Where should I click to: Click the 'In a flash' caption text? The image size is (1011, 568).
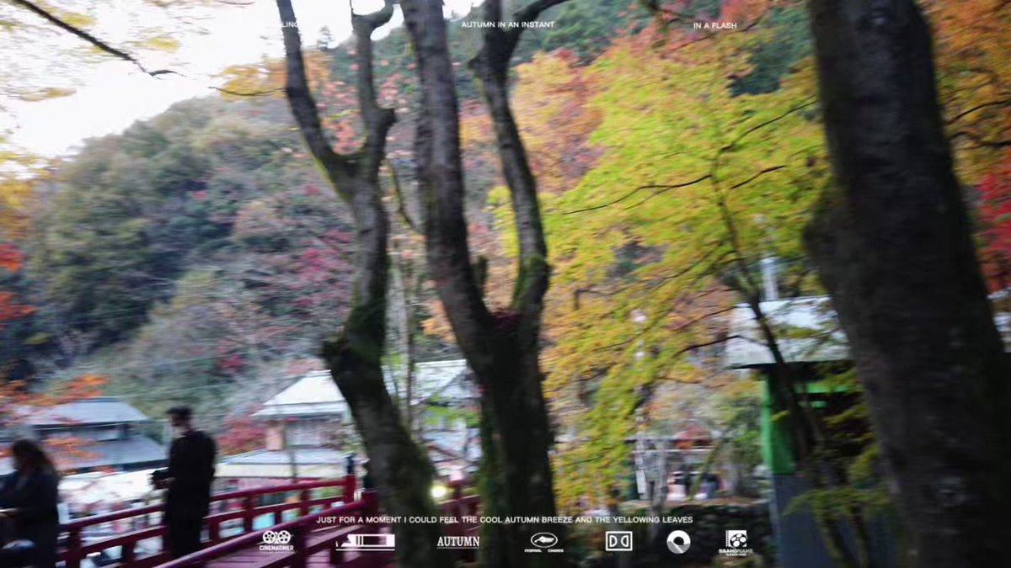click(714, 25)
